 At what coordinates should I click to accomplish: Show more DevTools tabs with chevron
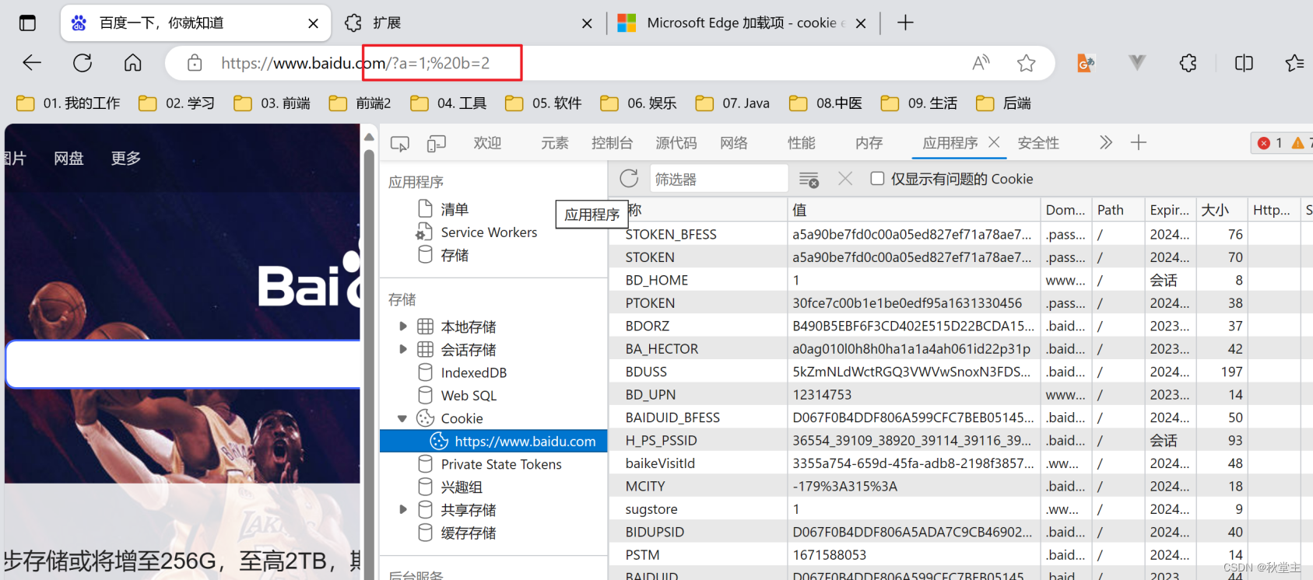(1106, 142)
